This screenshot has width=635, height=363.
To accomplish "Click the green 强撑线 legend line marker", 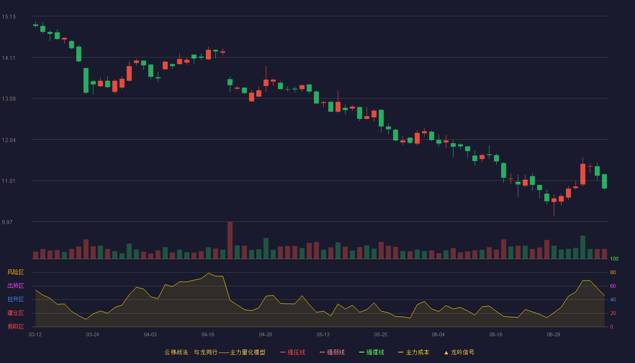I will point(361,352).
